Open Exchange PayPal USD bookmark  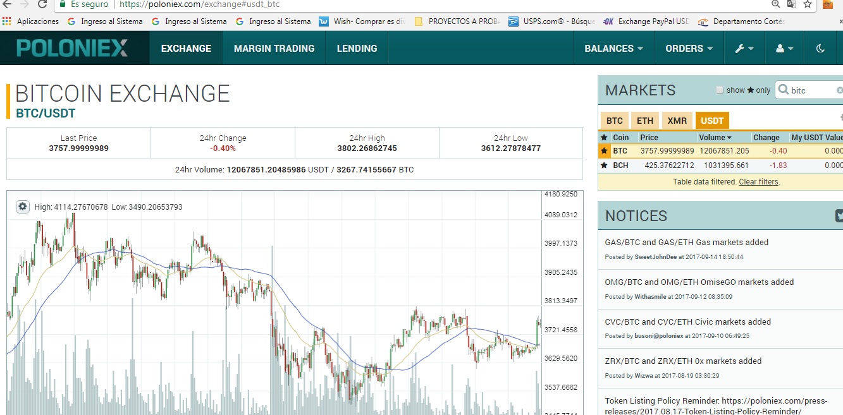point(646,21)
